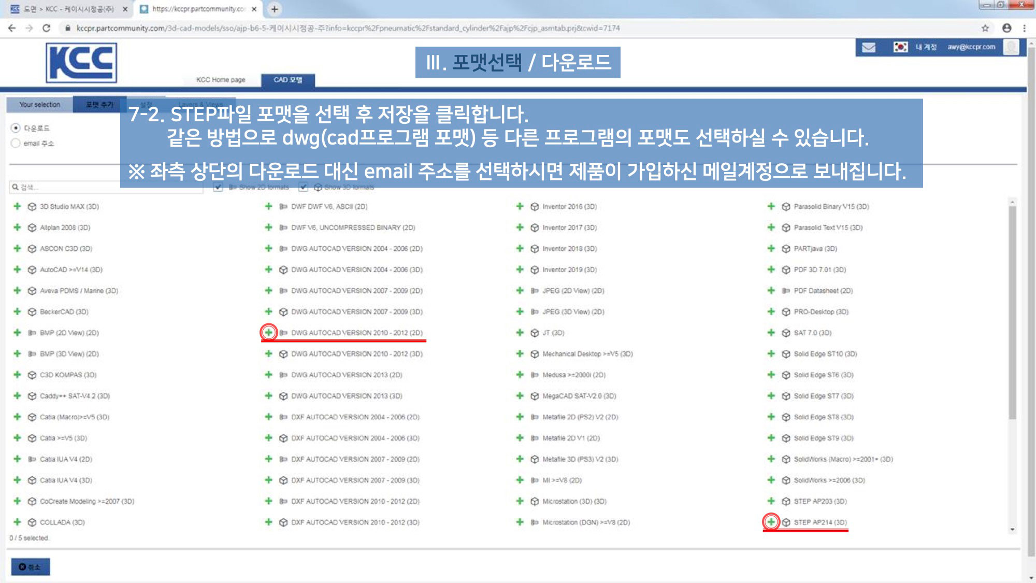
Task: Open Chrome three-dot menu
Action: tap(1024, 28)
